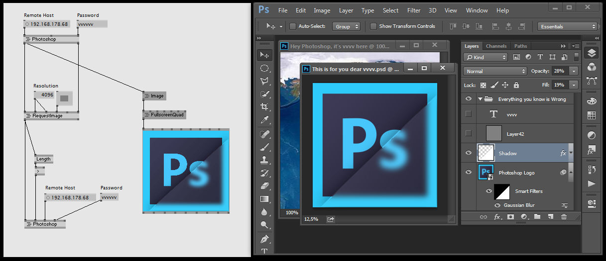The width and height of the screenshot is (606, 261).
Task: Check Show Transform Controls
Action: pos(373,26)
